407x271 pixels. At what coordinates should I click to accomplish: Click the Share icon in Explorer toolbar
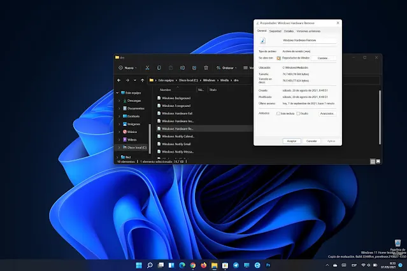point(194,68)
